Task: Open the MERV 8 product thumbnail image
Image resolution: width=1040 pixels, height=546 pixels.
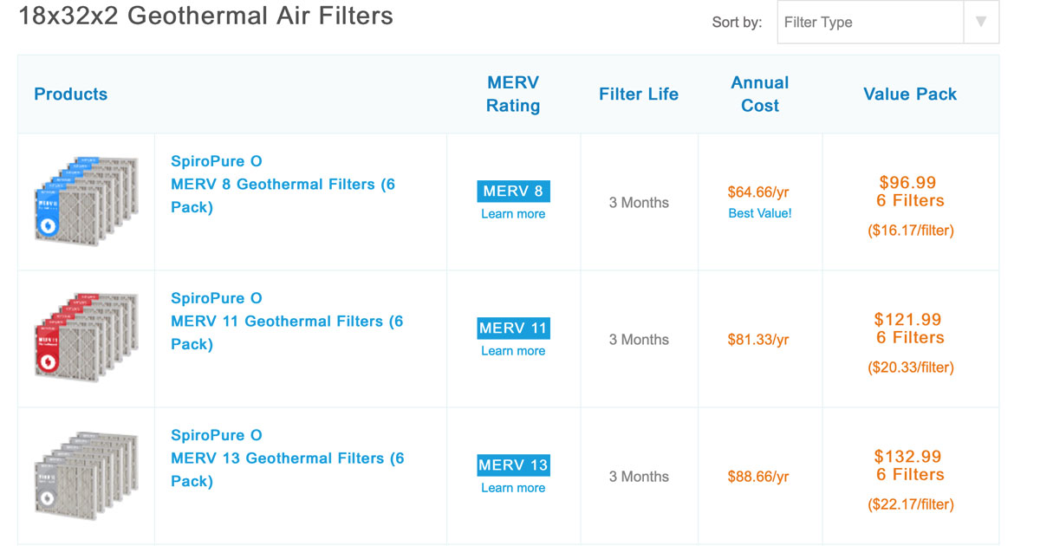Action: 86,201
